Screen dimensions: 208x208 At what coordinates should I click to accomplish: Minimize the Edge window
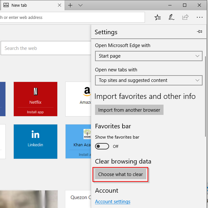170,5
